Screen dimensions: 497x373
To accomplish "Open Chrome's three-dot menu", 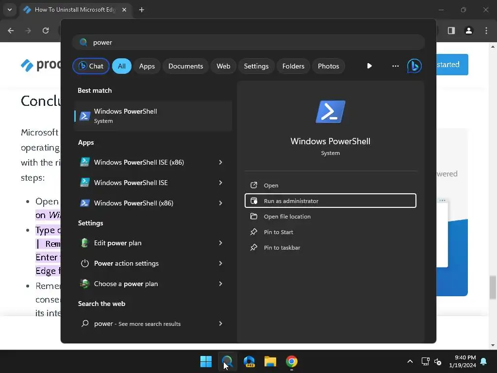I will (x=486, y=31).
